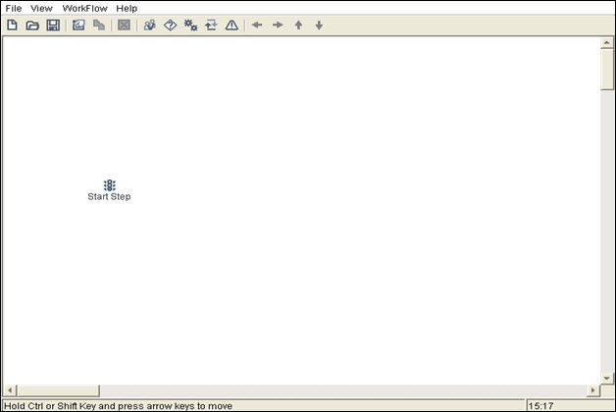Add an automated step with the gears icon

190,26
